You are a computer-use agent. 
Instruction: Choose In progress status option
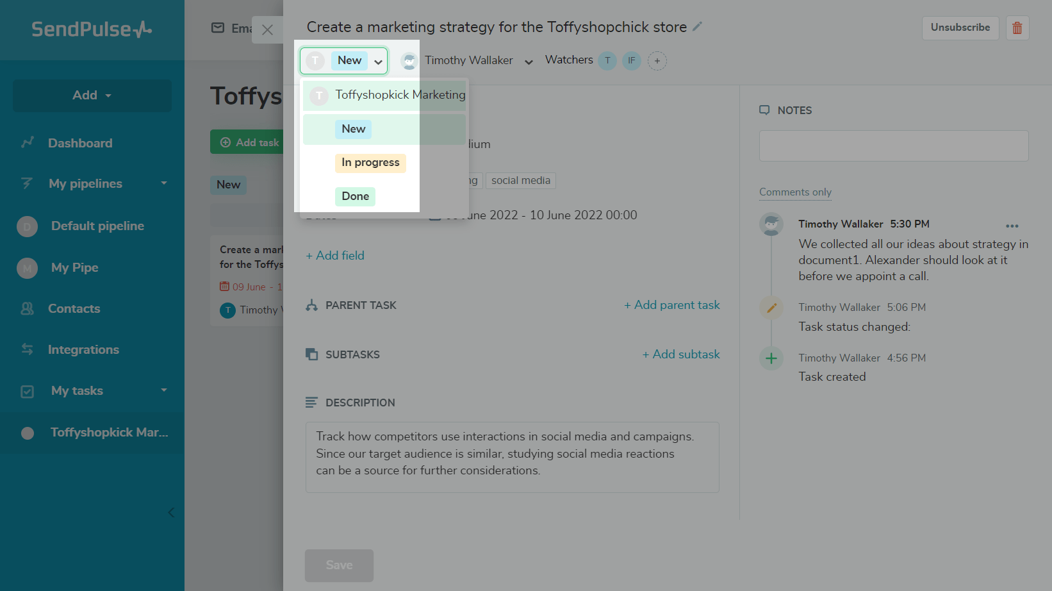click(x=370, y=163)
